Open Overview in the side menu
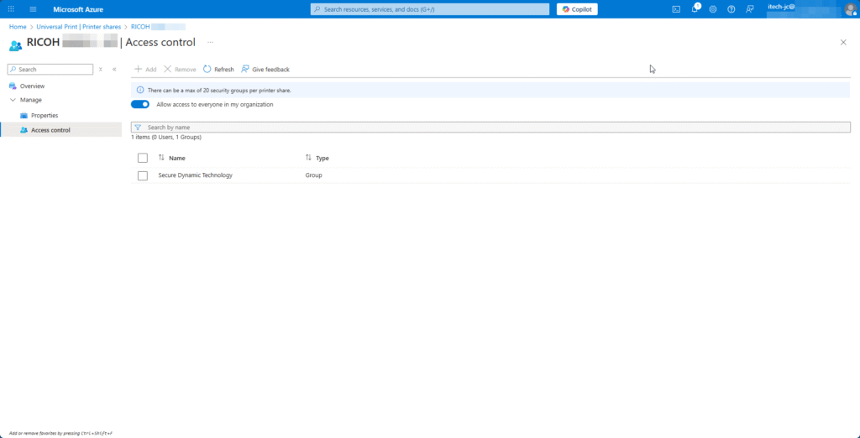 32,86
